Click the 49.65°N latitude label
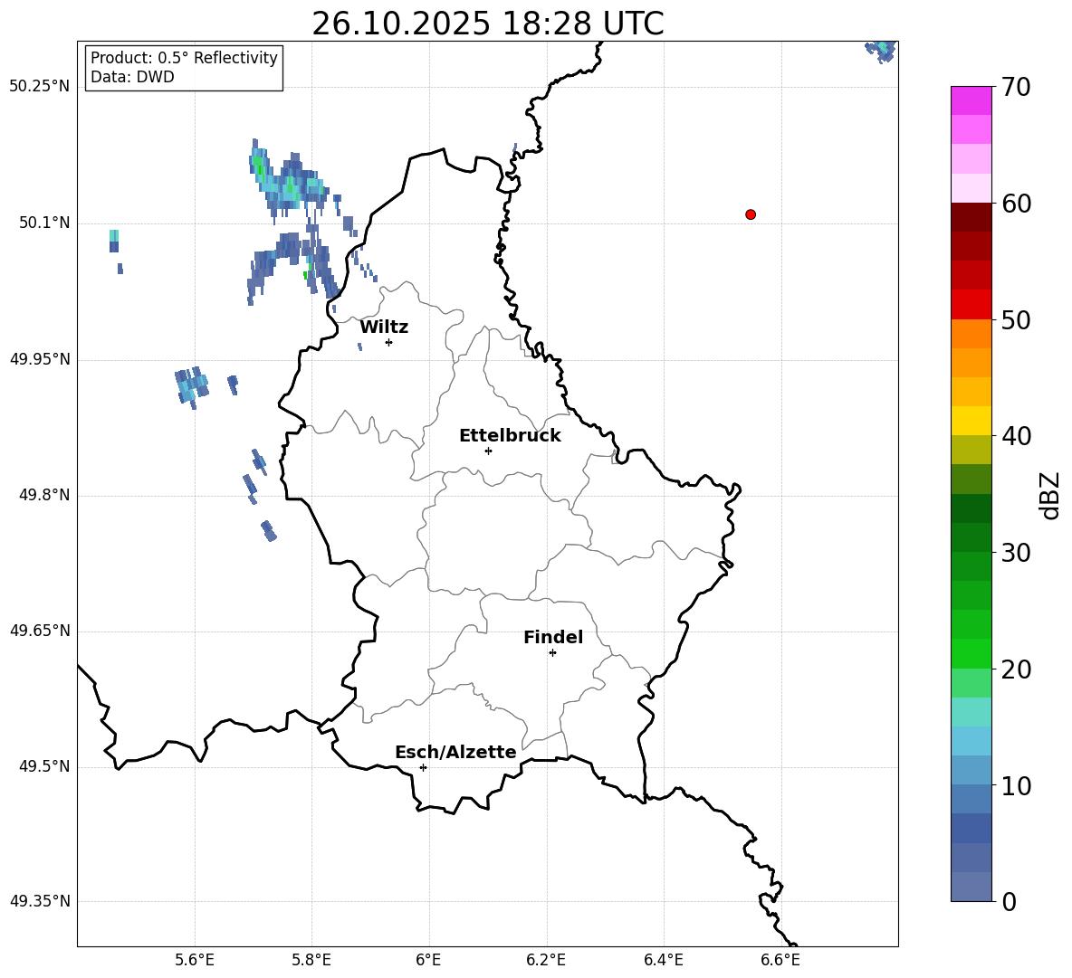Image resolution: width=1072 pixels, height=978 pixels. [x=40, y=630]
